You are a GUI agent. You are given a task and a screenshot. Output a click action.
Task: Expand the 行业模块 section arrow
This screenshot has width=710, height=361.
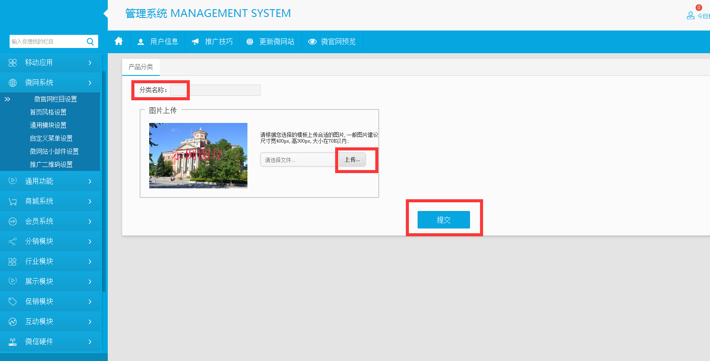click(x=90, y=262)
